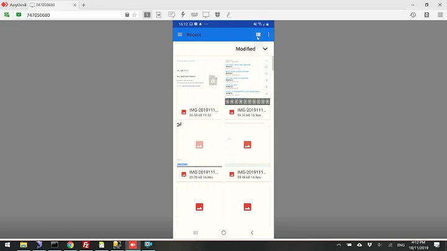Click the taskbar clock showing 4:12 PM
This screenshot has height=251, width=447.
coord(418,245)
